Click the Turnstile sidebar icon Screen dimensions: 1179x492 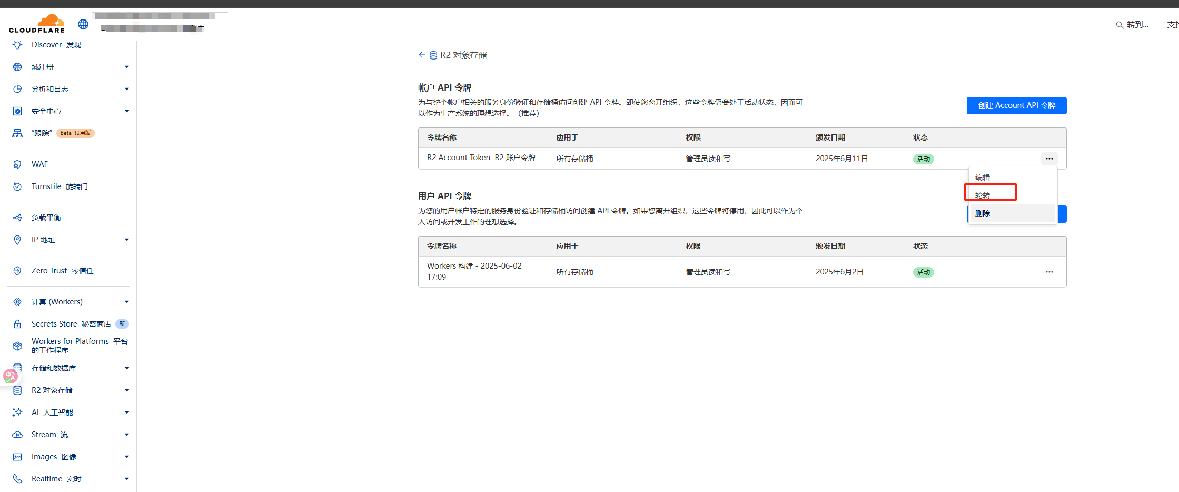tap(17, 186)
